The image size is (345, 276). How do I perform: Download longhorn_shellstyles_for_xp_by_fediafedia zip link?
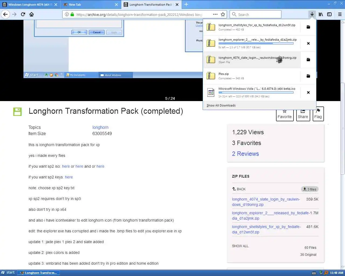click(266, 229)
